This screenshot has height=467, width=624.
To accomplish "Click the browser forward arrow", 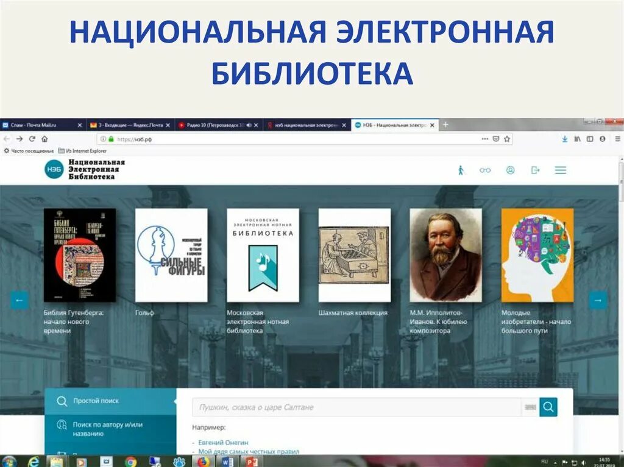I will (19, 139).
